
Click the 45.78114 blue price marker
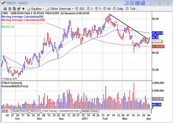157,33
